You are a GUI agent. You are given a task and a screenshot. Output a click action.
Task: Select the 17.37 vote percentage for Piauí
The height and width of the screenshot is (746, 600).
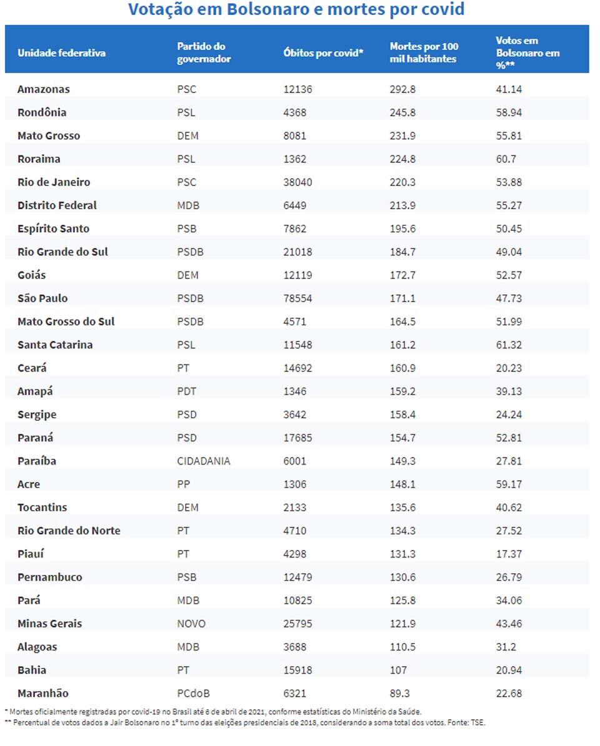pos(509,554)
